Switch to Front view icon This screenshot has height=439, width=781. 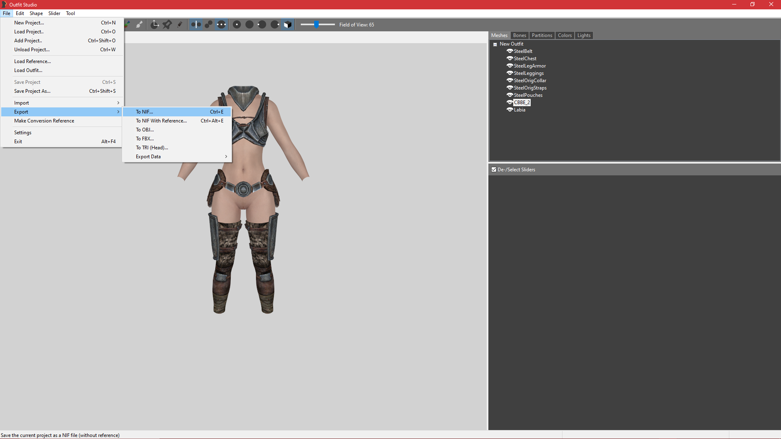click(x=237, y=25)
